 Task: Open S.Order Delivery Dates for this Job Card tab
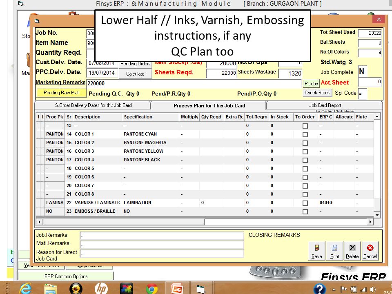point(93,105)
